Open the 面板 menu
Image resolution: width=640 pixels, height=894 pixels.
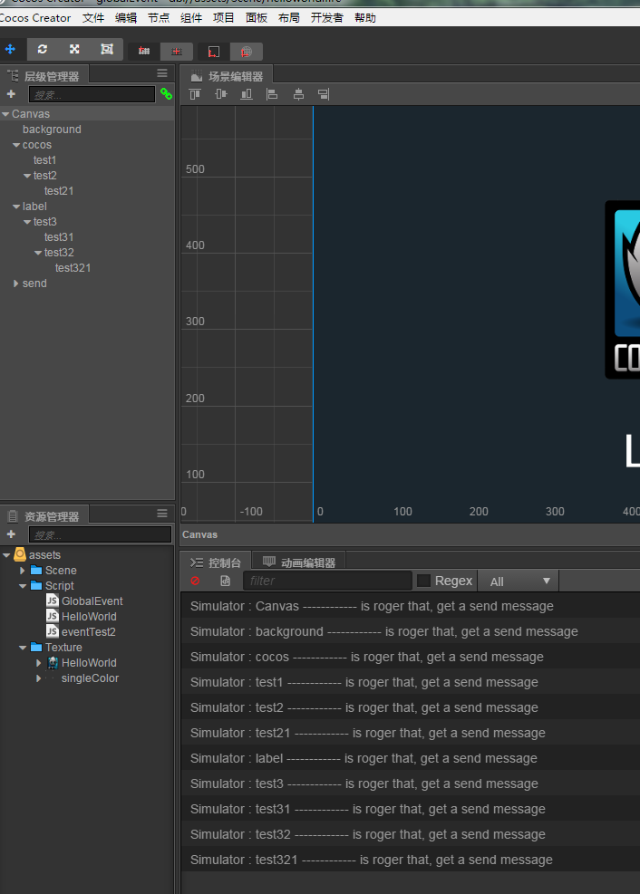(x=257, y=18)
